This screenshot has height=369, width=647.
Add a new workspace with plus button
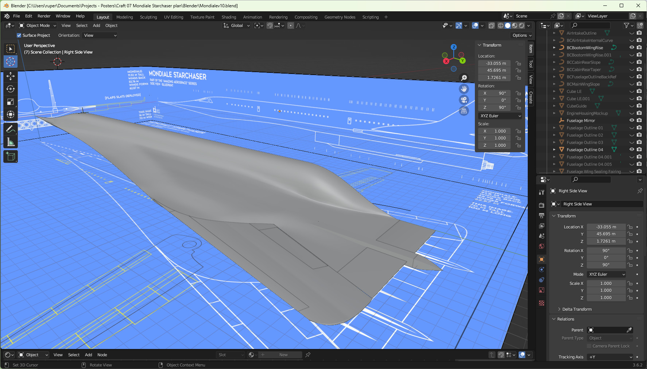(386, 17)
